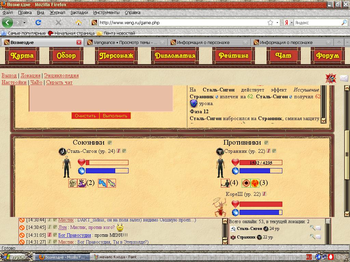The height and width of the screenshot is (262, 350).
Task: Click the magnifier icon in Сталь-Сигон online row
Action: click(x=312, y=228)
